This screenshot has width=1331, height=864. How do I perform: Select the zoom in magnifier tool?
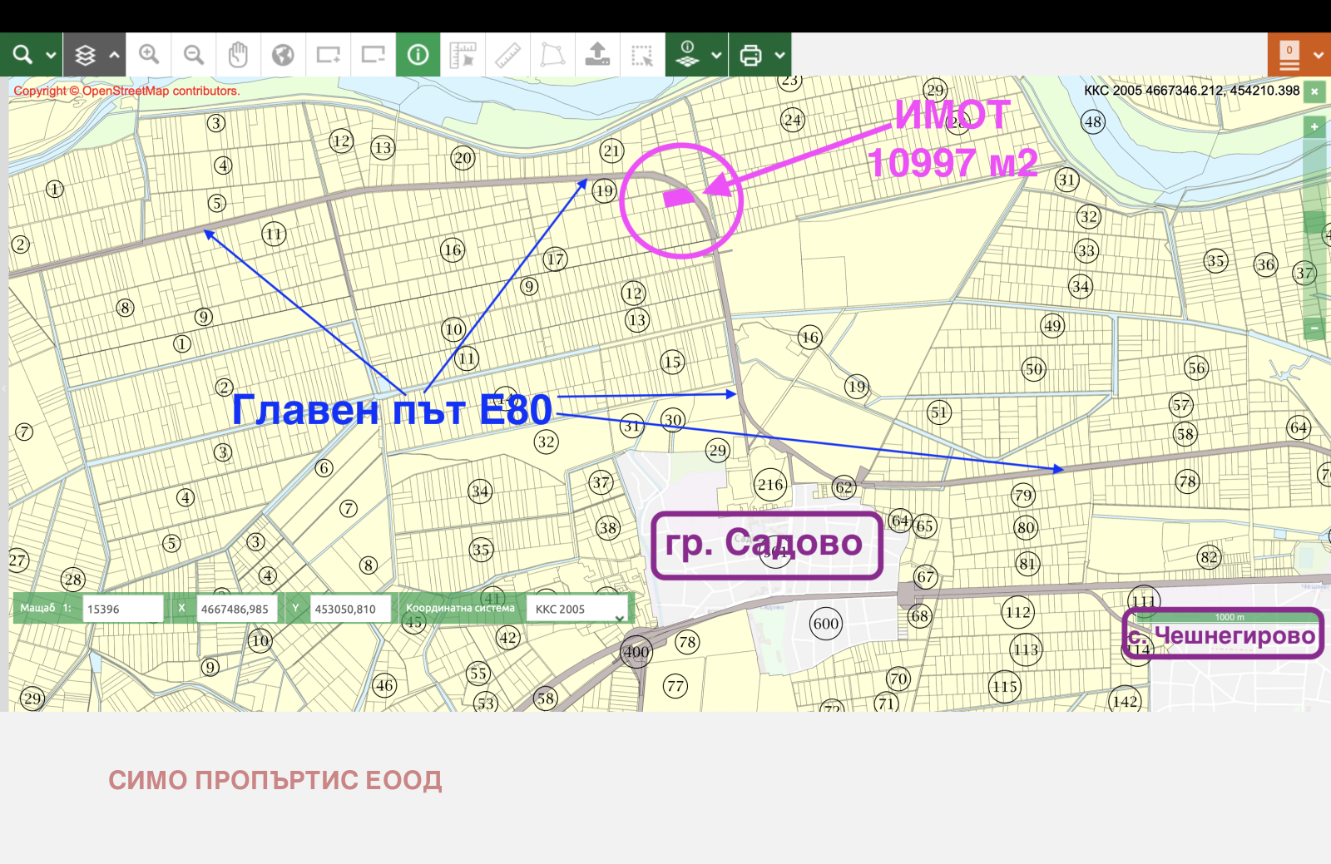pyautogui.click(x=150, y=54)
